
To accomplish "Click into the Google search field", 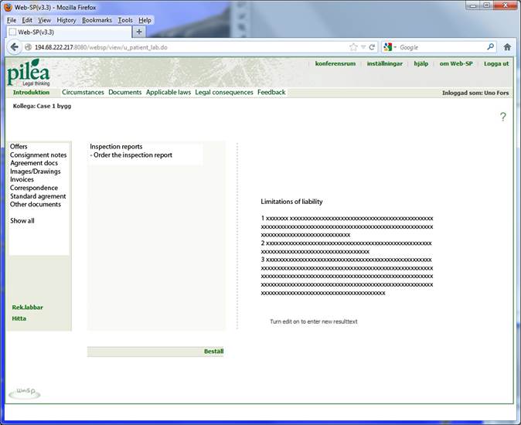I will point(441,47).
